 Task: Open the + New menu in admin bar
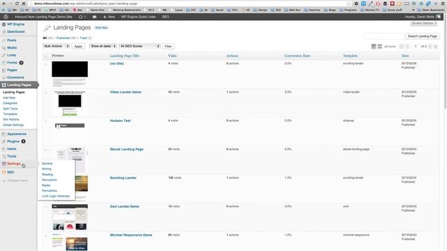coord(109,17)
